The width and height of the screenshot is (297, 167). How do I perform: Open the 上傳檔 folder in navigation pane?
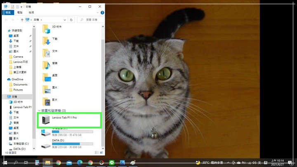click(x=17, y=67)
